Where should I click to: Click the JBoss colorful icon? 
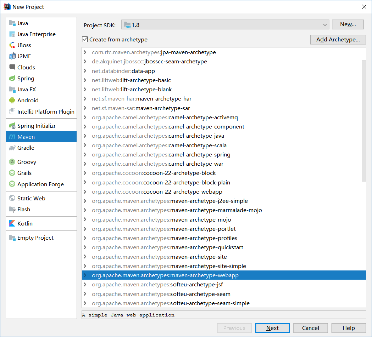[12, 45]
